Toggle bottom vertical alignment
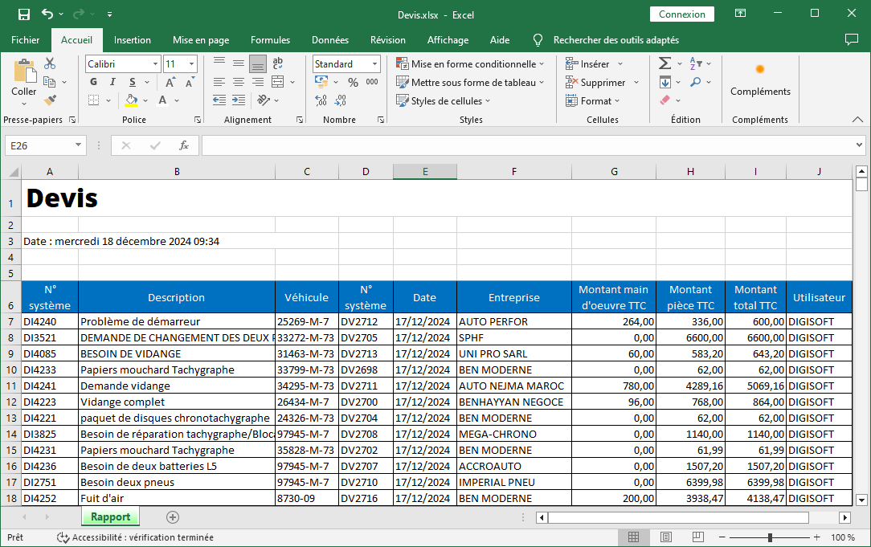The width and height of the screenshot is (871, 547). click(x=258, y=64)
